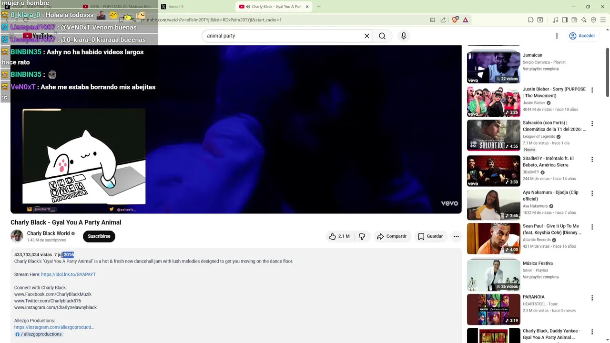Open options menu for Sean Paul video
This screenshot has width=610, height=343.
[592, 227]
